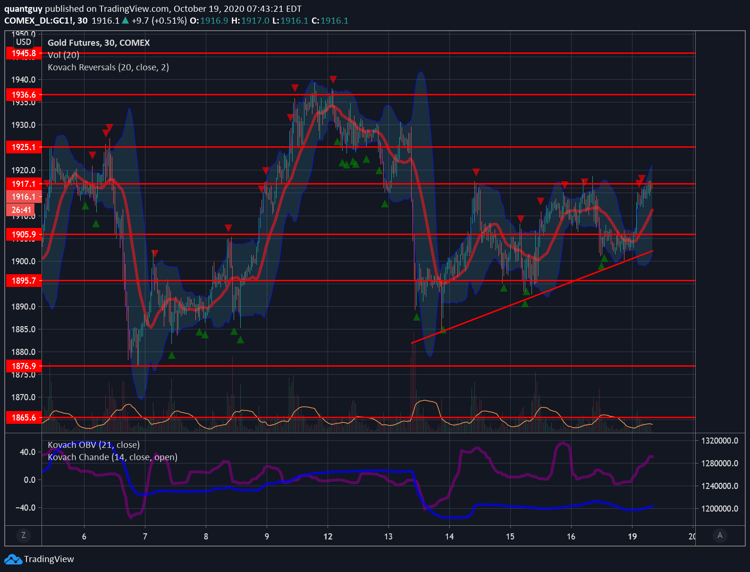The width and height of the screenshot is (750, 572).
Task: Select the Kovach OBV indicator legend
Action: [x=93, y=445]
